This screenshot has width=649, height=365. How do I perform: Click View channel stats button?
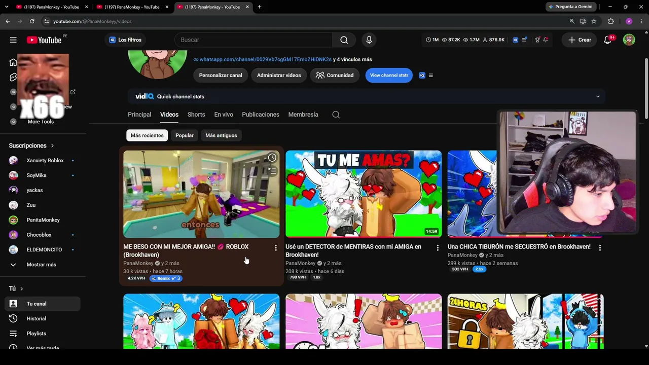(389, 76)
